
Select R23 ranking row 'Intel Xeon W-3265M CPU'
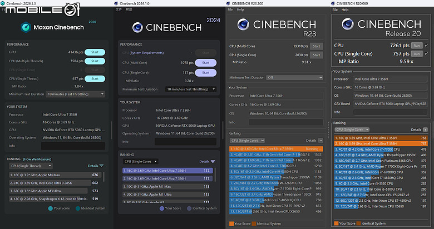(x=276, y=183)
